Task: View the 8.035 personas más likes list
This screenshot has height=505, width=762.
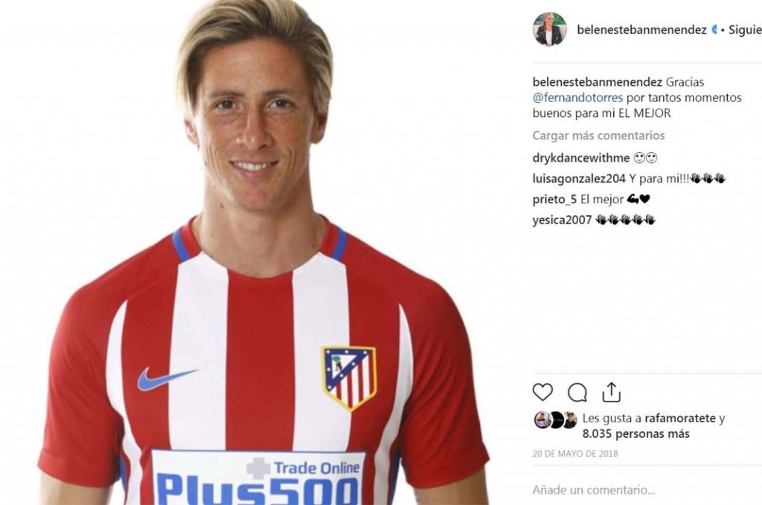Action: point(635,433)
